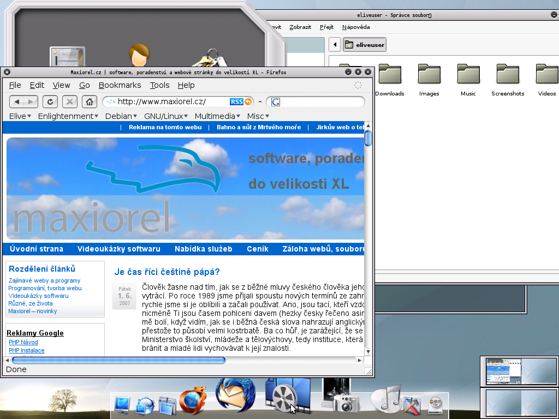Image resolution: width=559 pixels, height=419 pixels.
Task: Go to 'Úvodní strana' in page navigation
Action: pos(37,249)
